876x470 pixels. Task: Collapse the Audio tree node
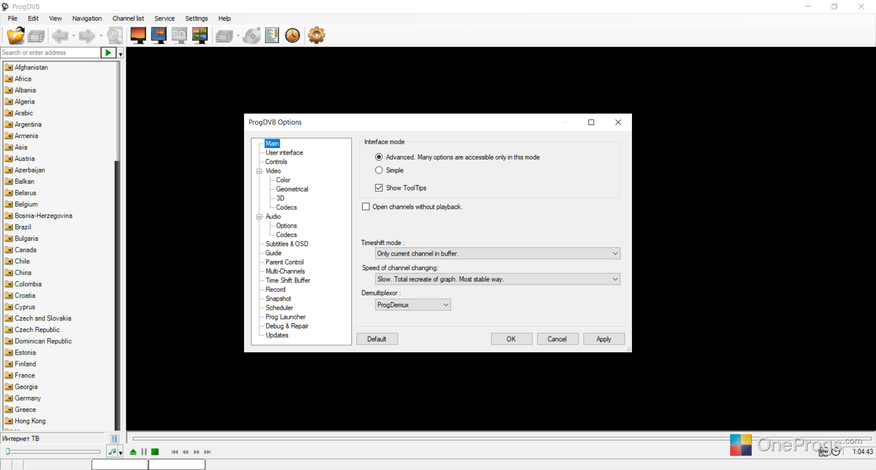259,217
